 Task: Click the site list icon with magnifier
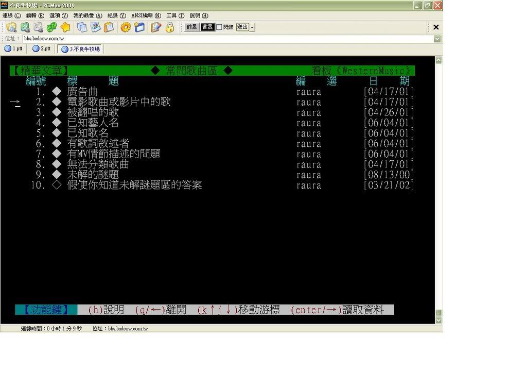(11, 27)
